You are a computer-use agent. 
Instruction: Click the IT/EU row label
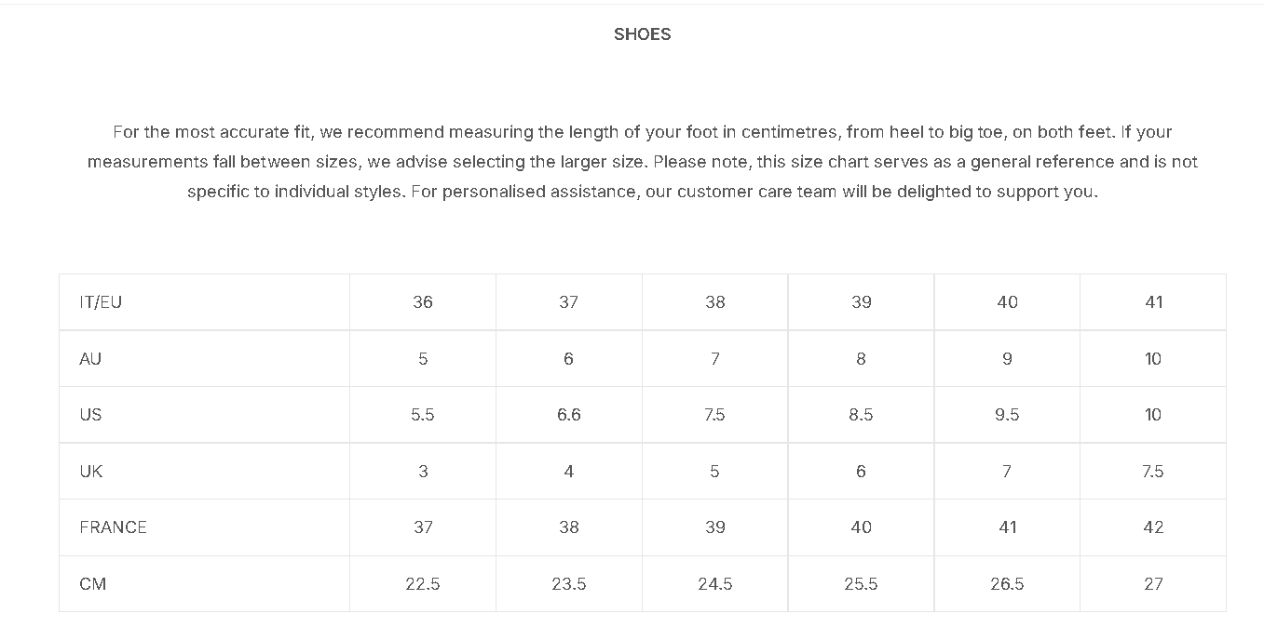click(x=101, y=302)
